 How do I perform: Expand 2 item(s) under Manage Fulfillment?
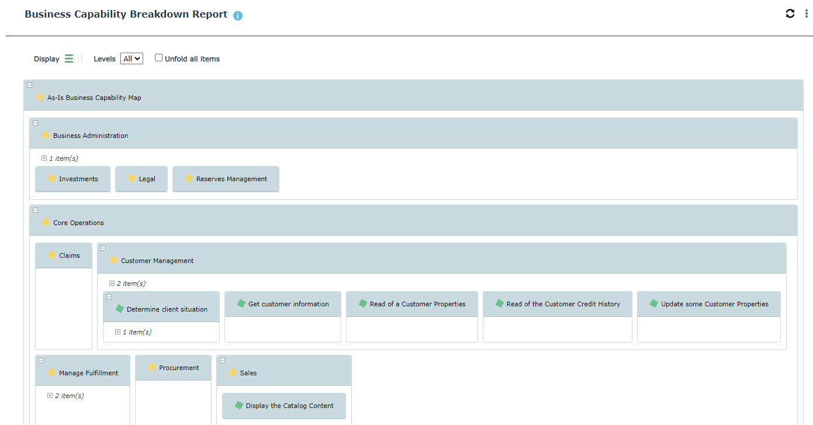[50, 396]
